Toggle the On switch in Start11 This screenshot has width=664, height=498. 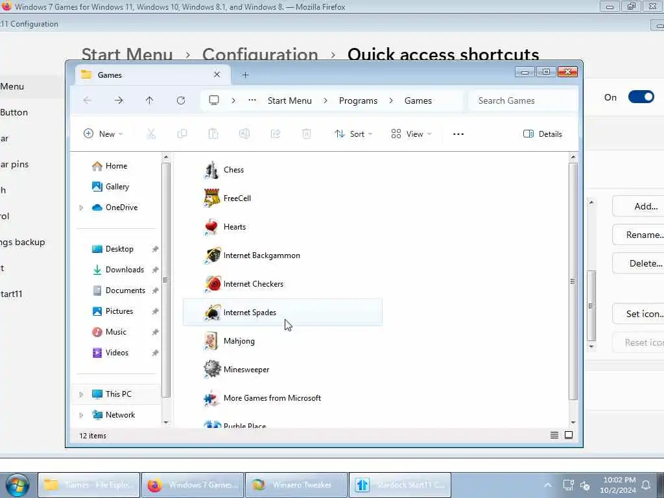[641, 97]
